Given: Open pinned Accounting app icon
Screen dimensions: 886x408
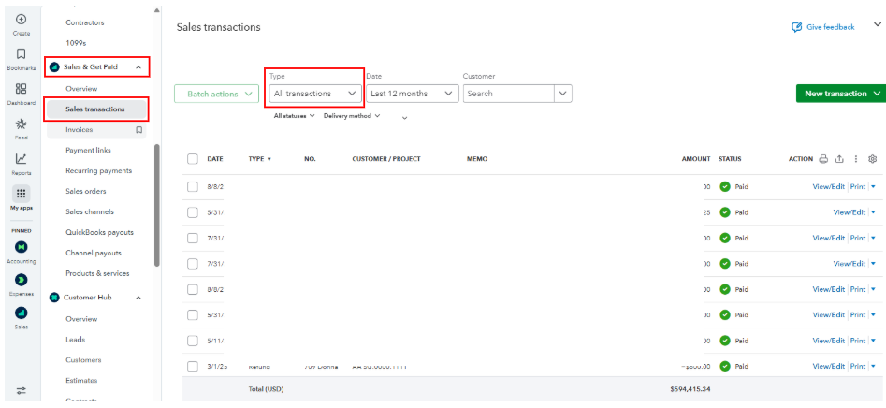Looking at the screenshot, I should (21, 247).
